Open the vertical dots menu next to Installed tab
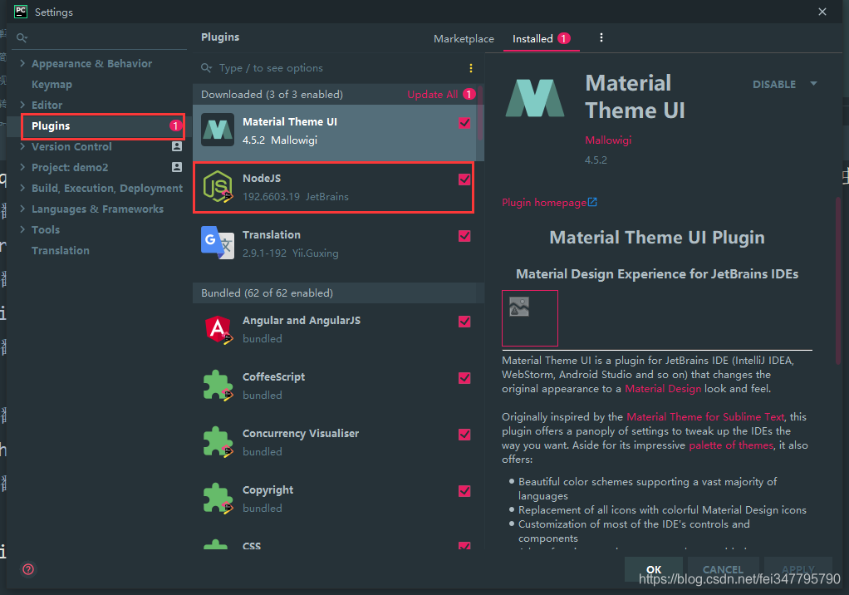849x595 pixels. (601, 38)
